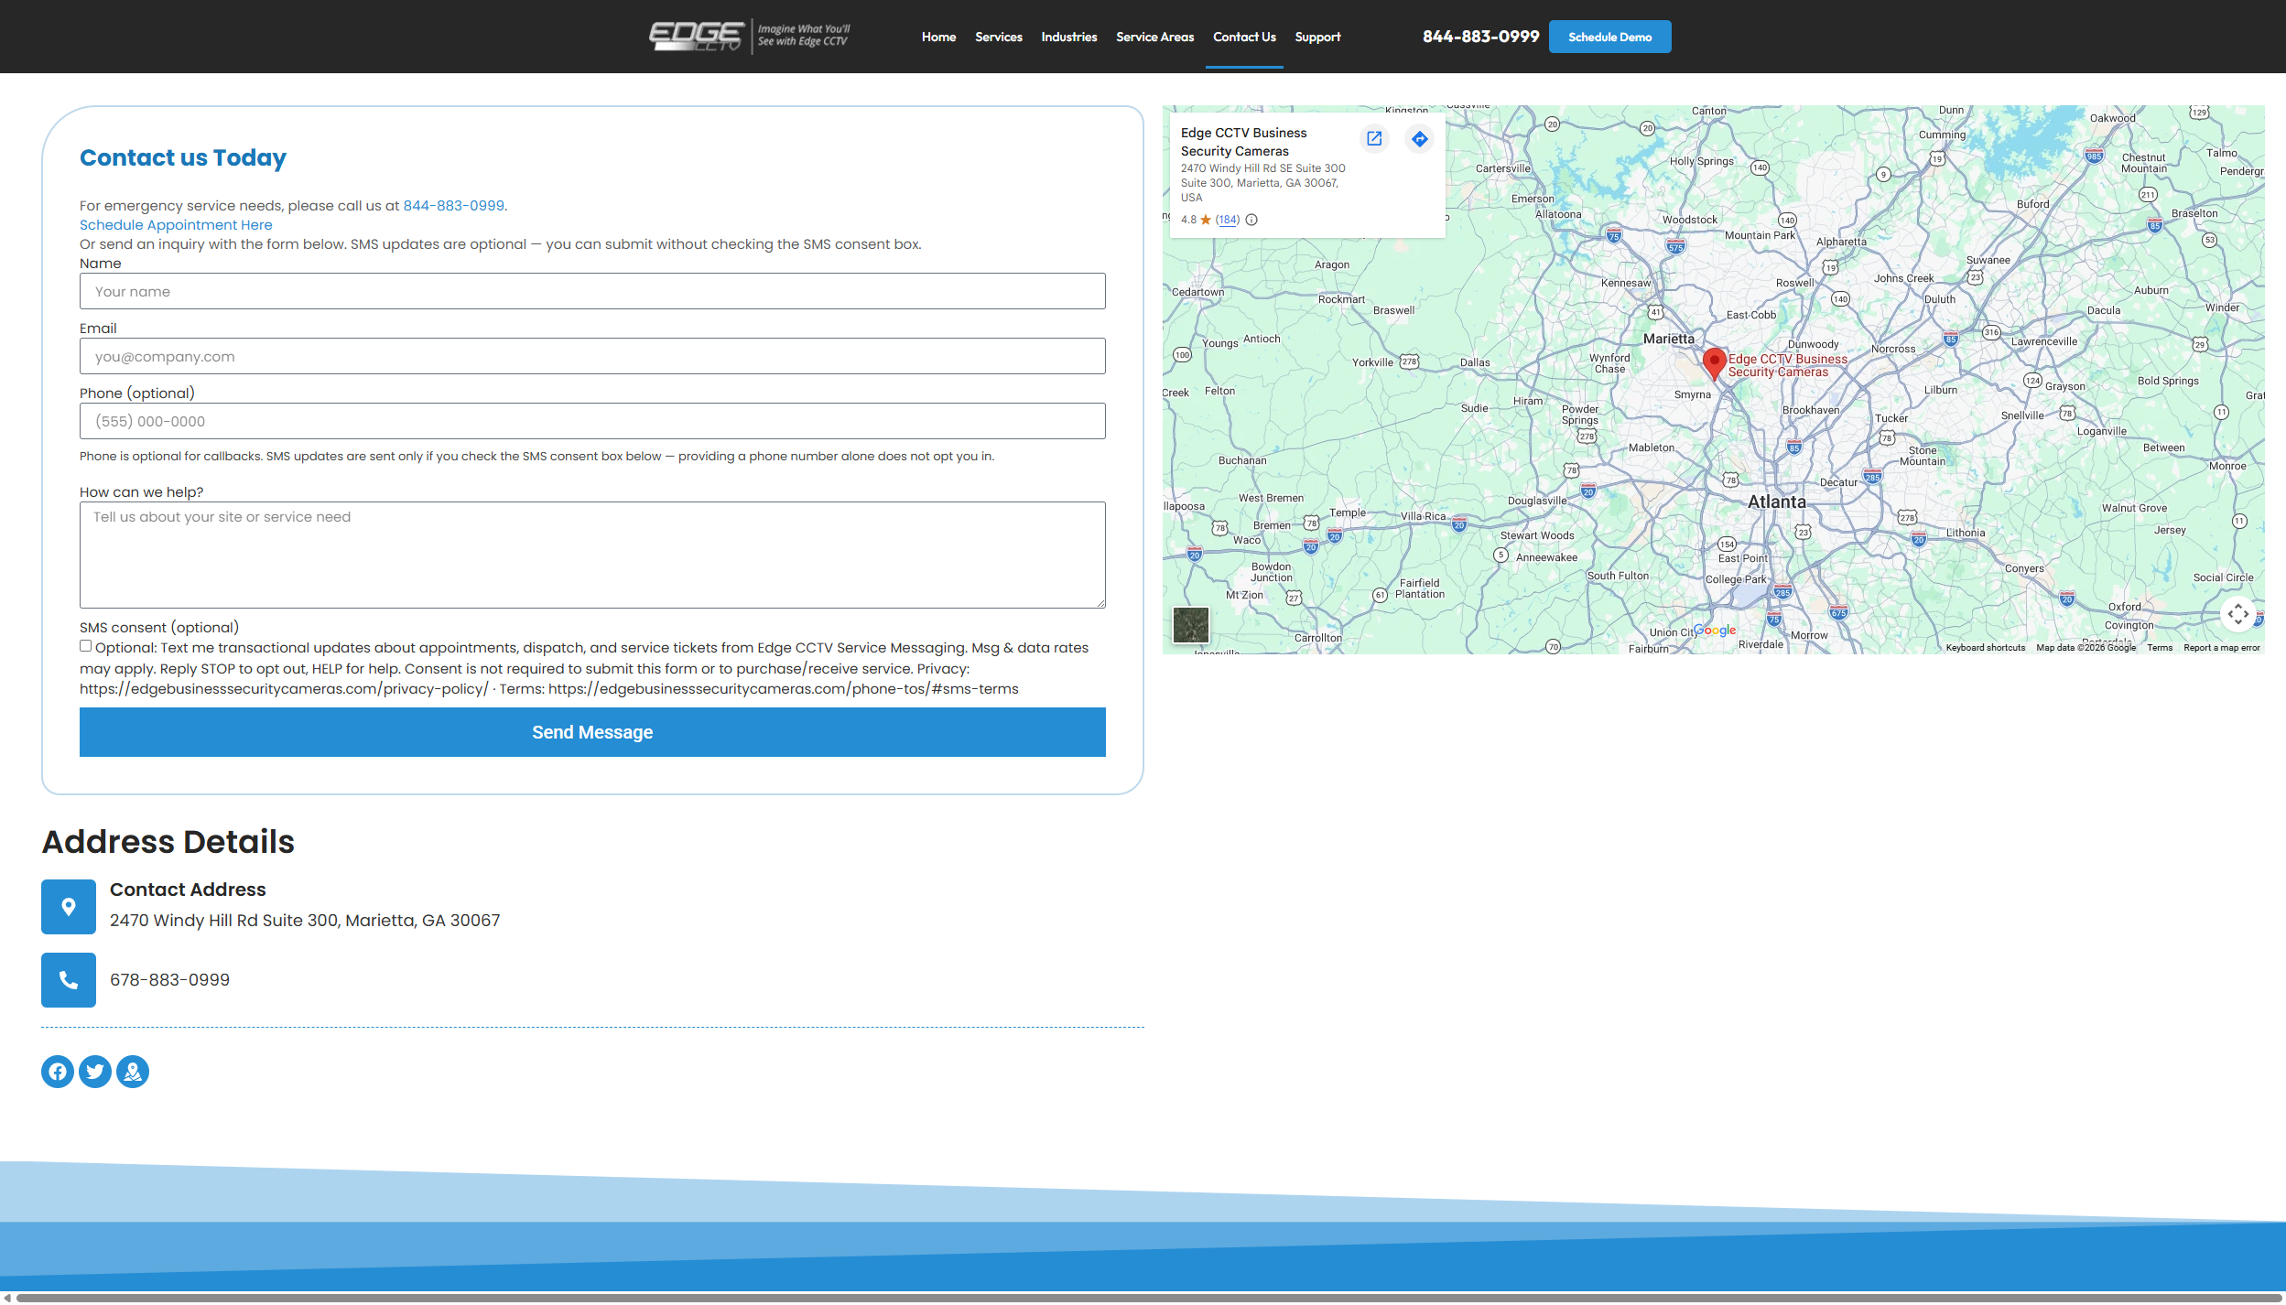Click the Send Message button
2286x1305 pixels.
(592, 732)
